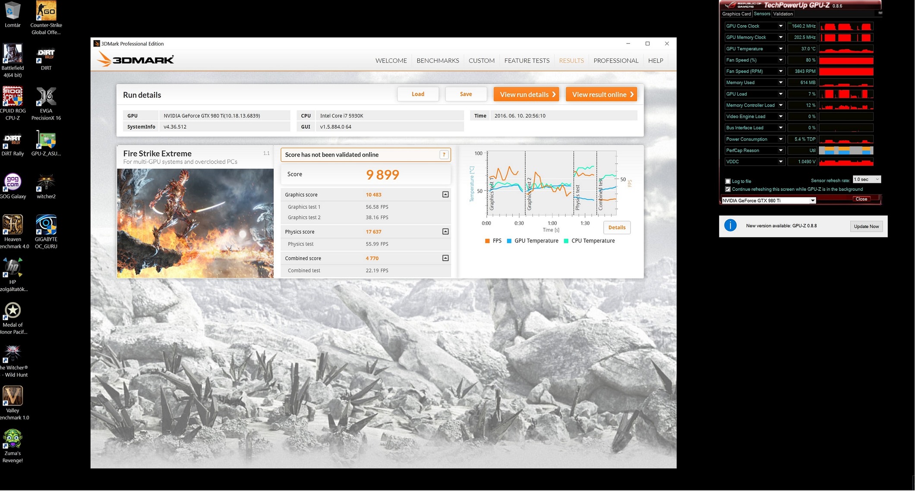Launch GOG Galaxy desktop icon
This screenshot has width=915, height=491.
pyautogui.click(x=13, y=186)
